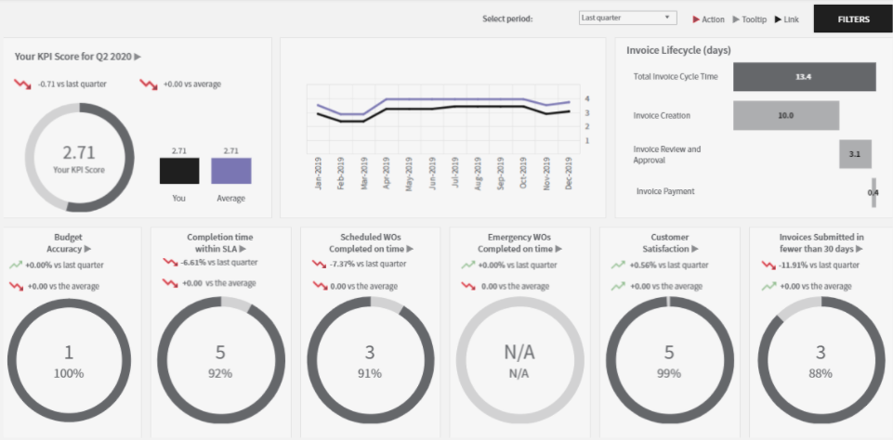Click Invoice Review and Approval 3.1 bar
The width and height of the screenshot is (893, 440).
pos(856,154)
